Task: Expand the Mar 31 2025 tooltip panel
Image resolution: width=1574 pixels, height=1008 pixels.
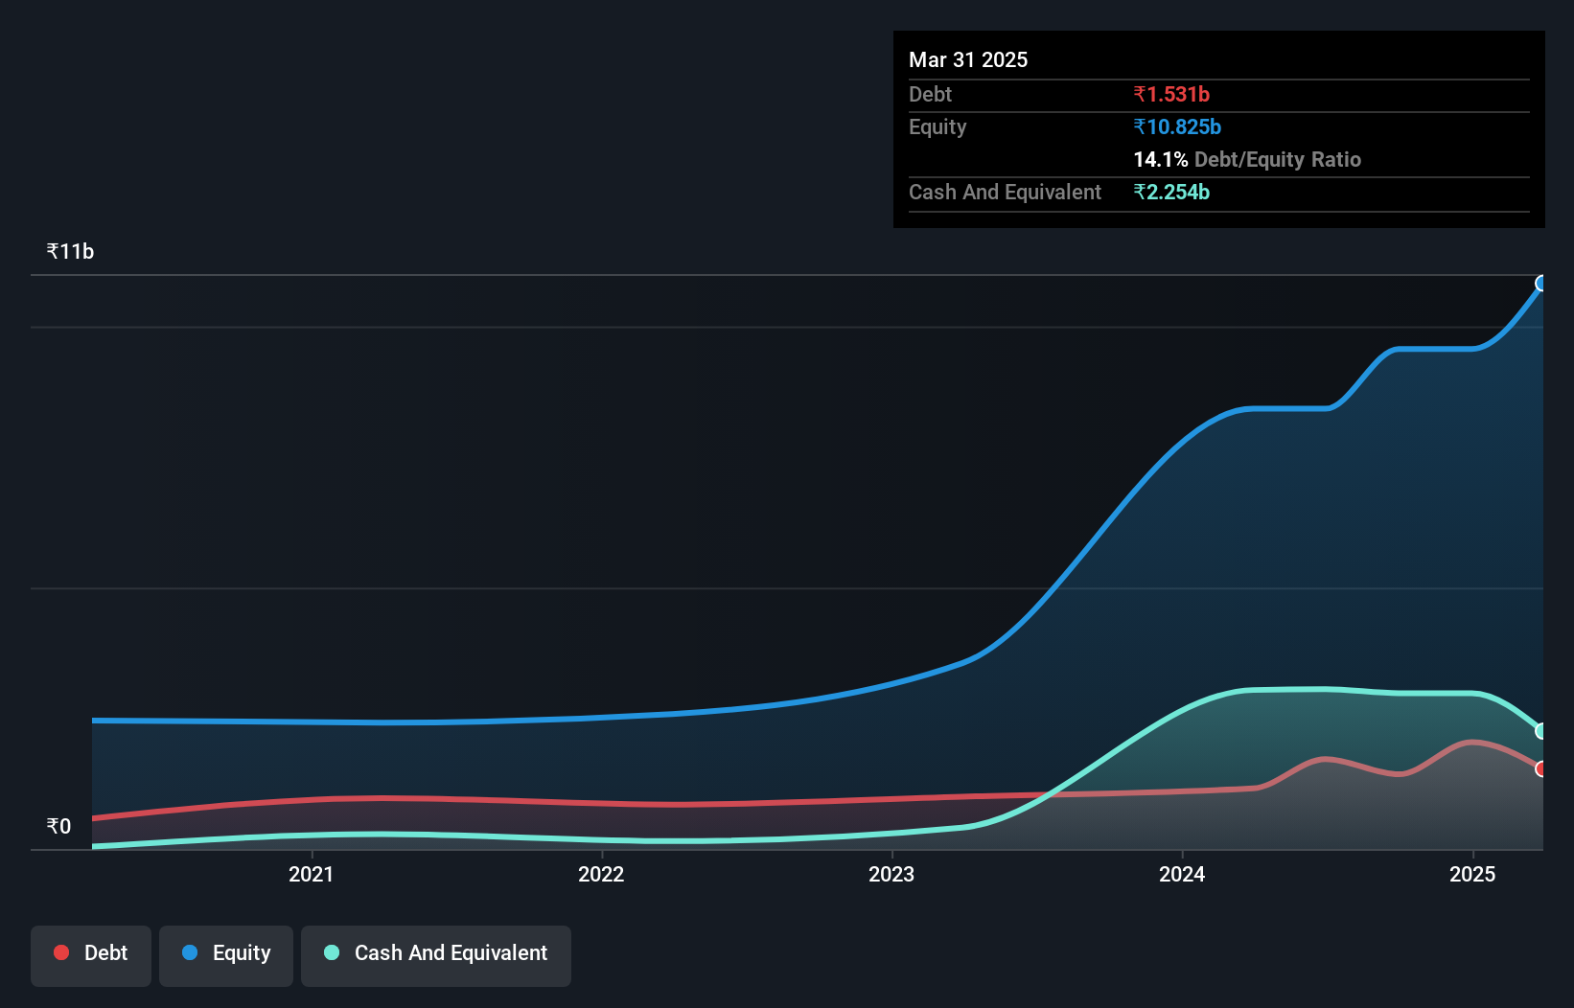Action: [x=967, y=59]
